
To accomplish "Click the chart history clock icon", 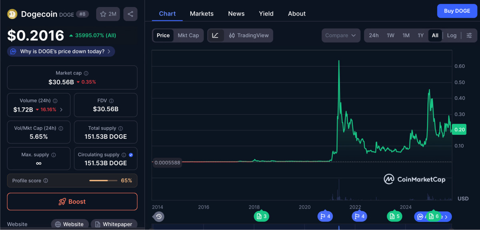I will click(x=159, y=216).
